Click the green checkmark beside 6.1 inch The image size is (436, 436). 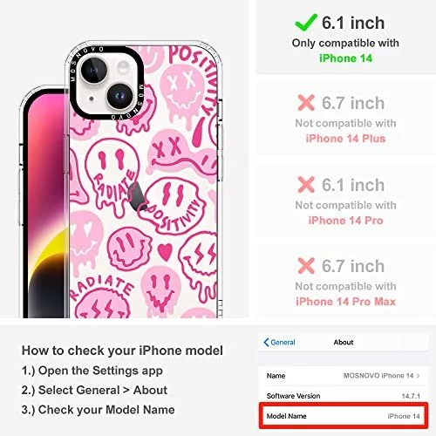(306, 23)
